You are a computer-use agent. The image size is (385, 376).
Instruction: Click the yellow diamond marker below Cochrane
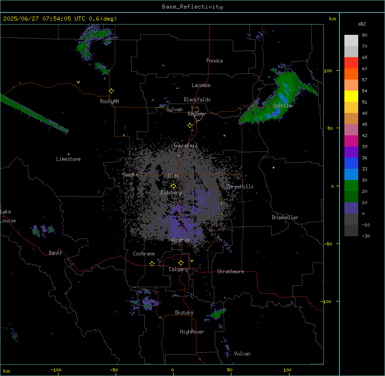pyautogui.click(x=152, y=263)
